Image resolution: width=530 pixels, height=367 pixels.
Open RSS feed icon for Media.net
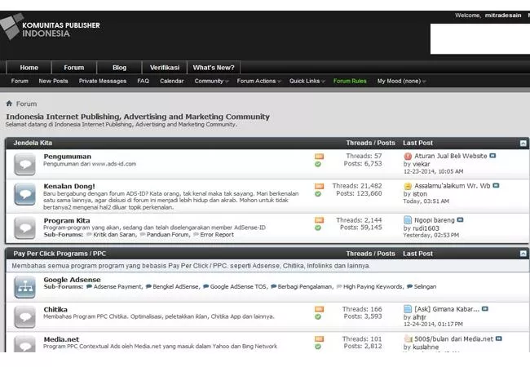pos(319,339)
